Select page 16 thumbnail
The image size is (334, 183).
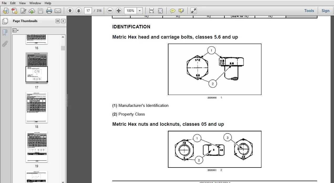(x=37, y=39)
